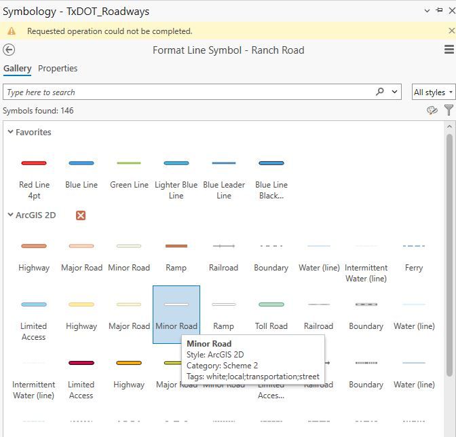
Task: Click the color palette icon near the filter
Action: click(x=432, y=110)
